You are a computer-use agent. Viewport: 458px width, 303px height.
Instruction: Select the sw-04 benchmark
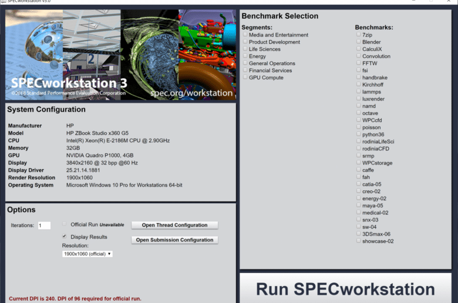tap(358, 227)
